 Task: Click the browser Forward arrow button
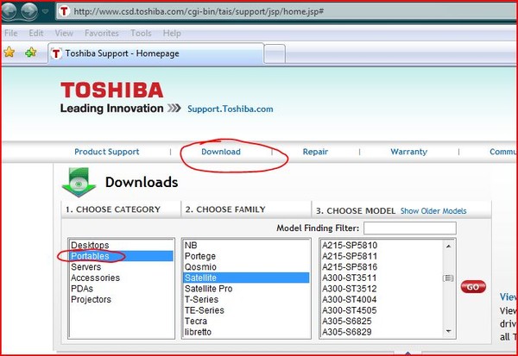(29, 11)
